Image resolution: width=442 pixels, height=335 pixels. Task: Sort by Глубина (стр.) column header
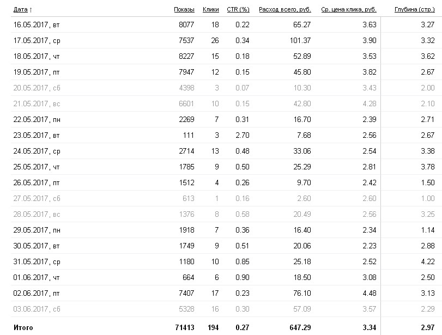pos(414,10)
